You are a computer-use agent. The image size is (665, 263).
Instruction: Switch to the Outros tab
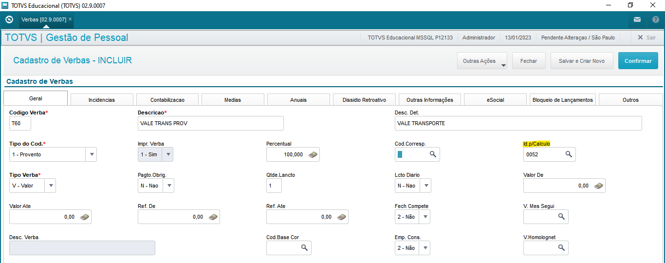[630, 100]
